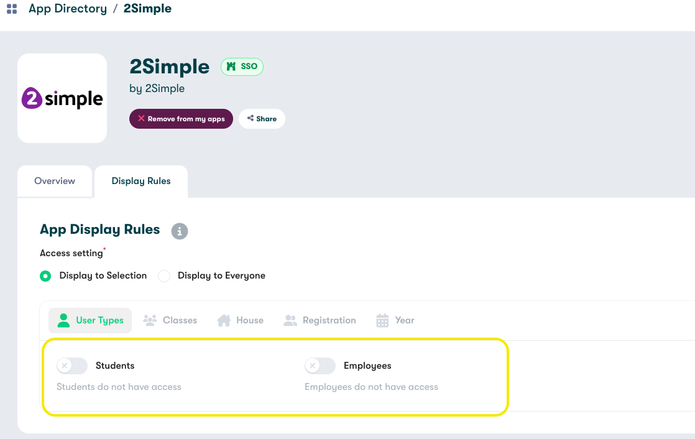Enable the Students access toggle
695x439 pixels.
pos(71,366)
